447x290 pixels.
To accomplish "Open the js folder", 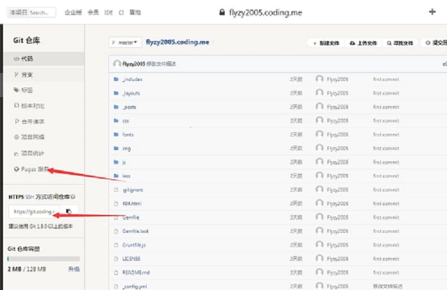I will point(124,162).
